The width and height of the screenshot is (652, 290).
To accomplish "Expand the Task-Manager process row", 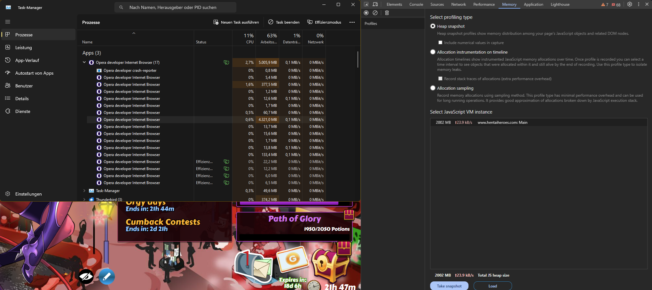I will (84, 191).
